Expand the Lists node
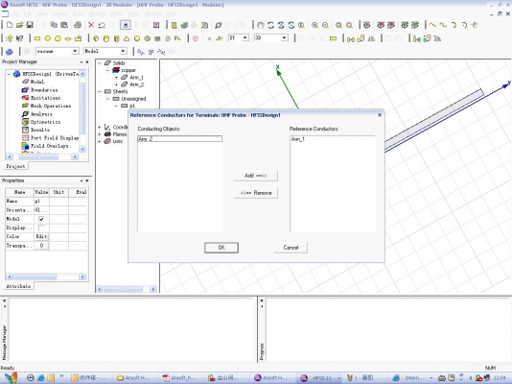This screenshot has width=512, height=384. [100, 141]
